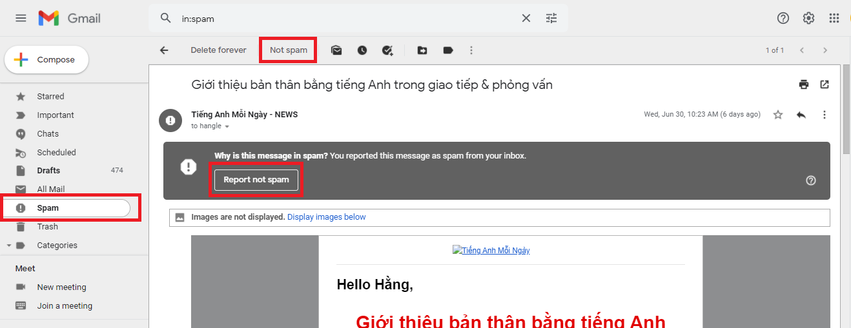Expand recipient details next to 'to hangle'
Viewport: 851px width, 328px height.
click(227, 127)
